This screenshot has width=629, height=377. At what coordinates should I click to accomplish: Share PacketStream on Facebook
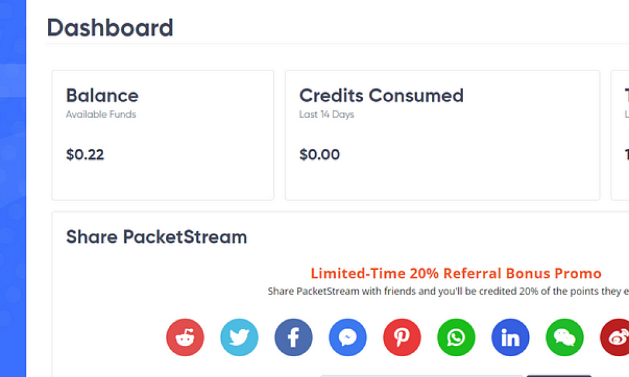coord(293,337)
